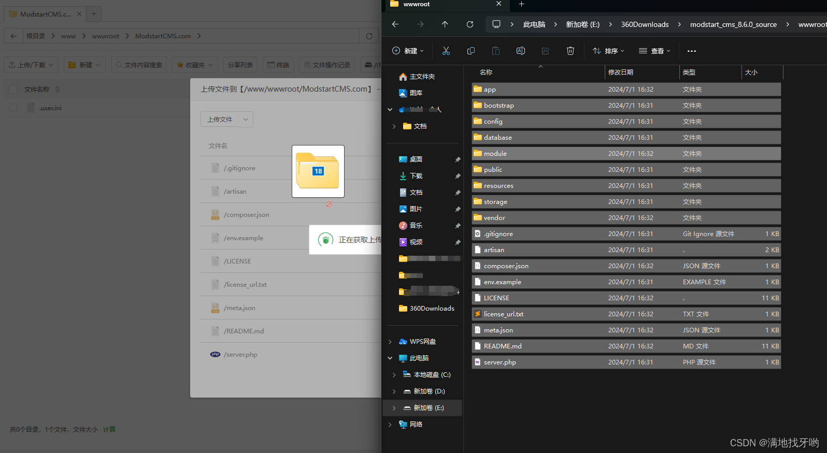Toggle select-all checkbox beside 文件名称
The width and height of the screenshot is (827, 453).
(13, 90)
